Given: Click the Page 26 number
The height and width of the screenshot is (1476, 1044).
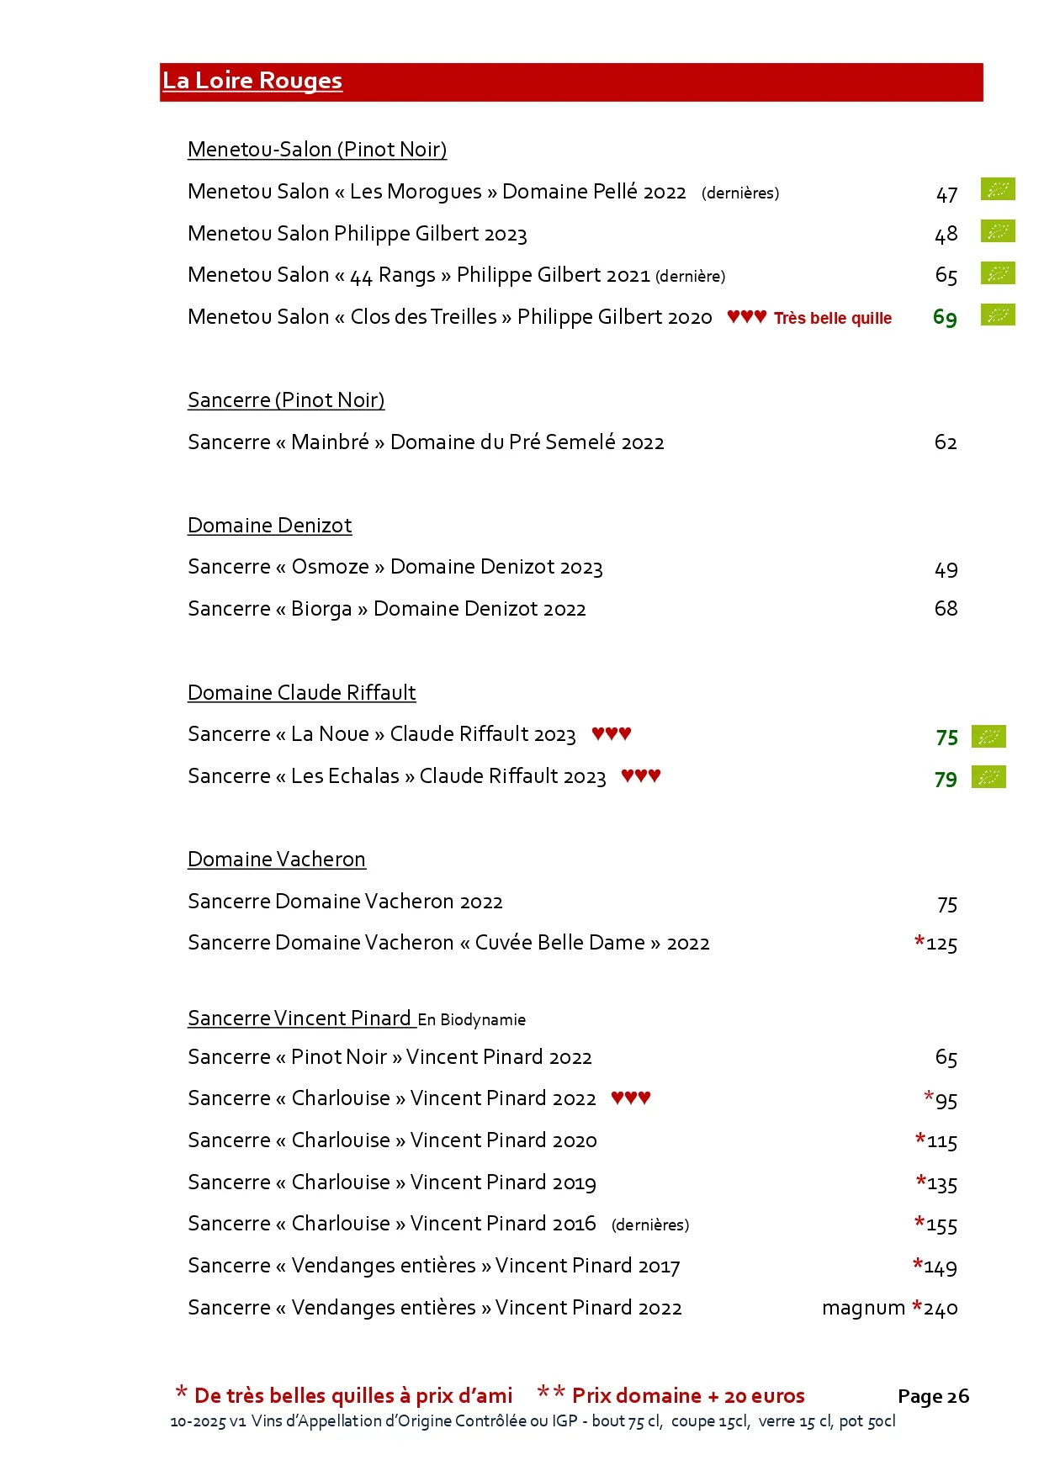Looking at the screenshot, I should pos(933,1397).
